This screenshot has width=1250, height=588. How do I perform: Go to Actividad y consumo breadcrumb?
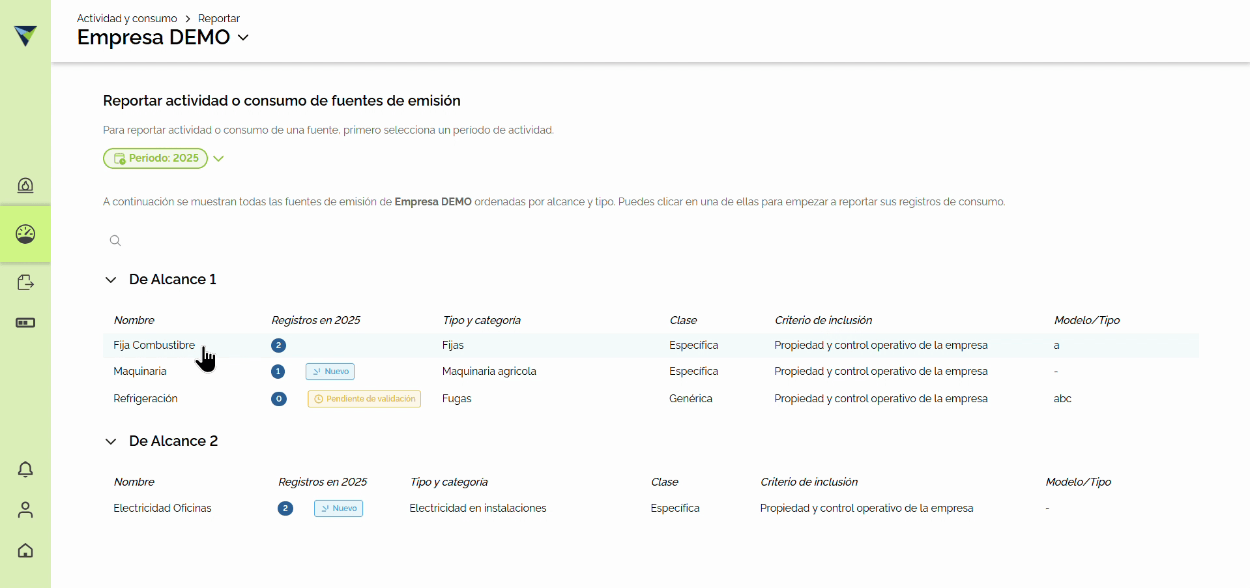click(x=127, y=18)
